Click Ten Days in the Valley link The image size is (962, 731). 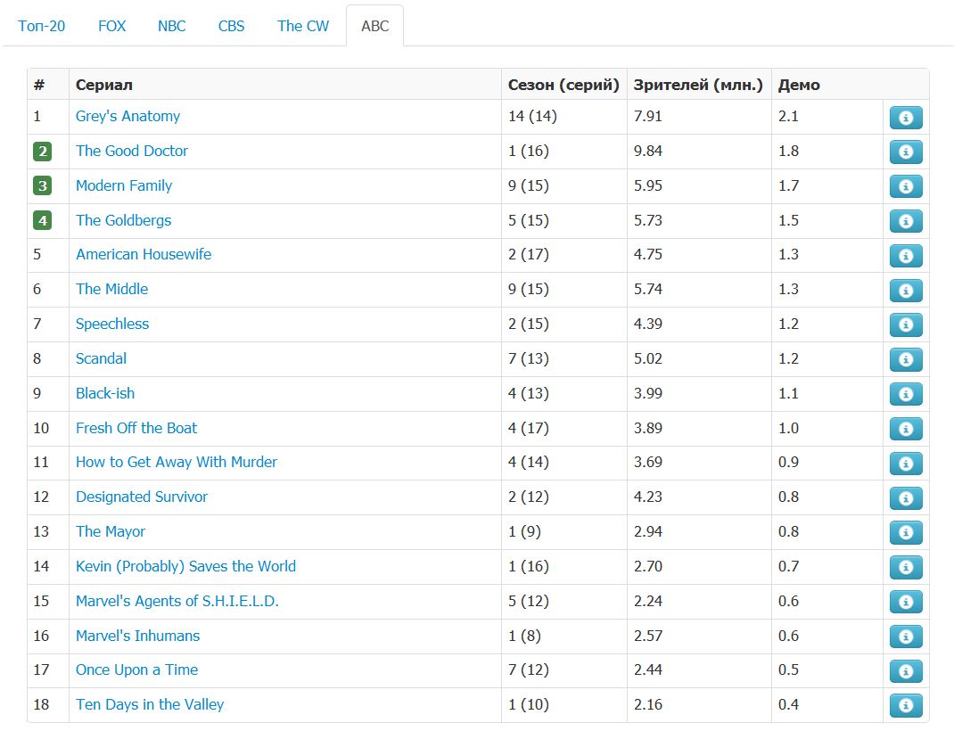[150, 704]
